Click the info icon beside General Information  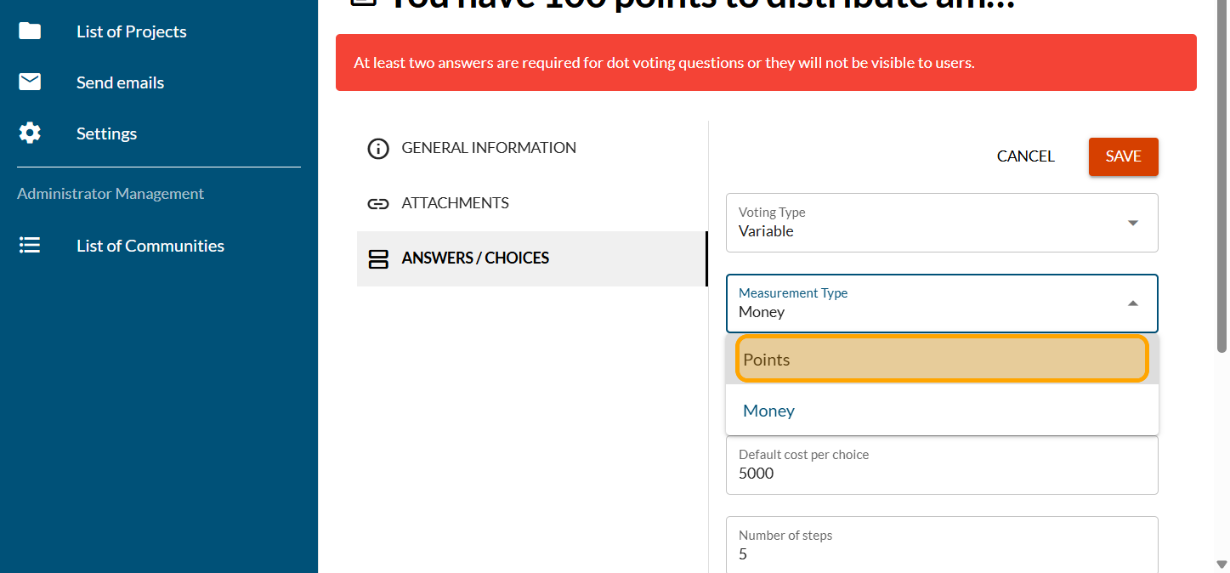click(377, 149)
